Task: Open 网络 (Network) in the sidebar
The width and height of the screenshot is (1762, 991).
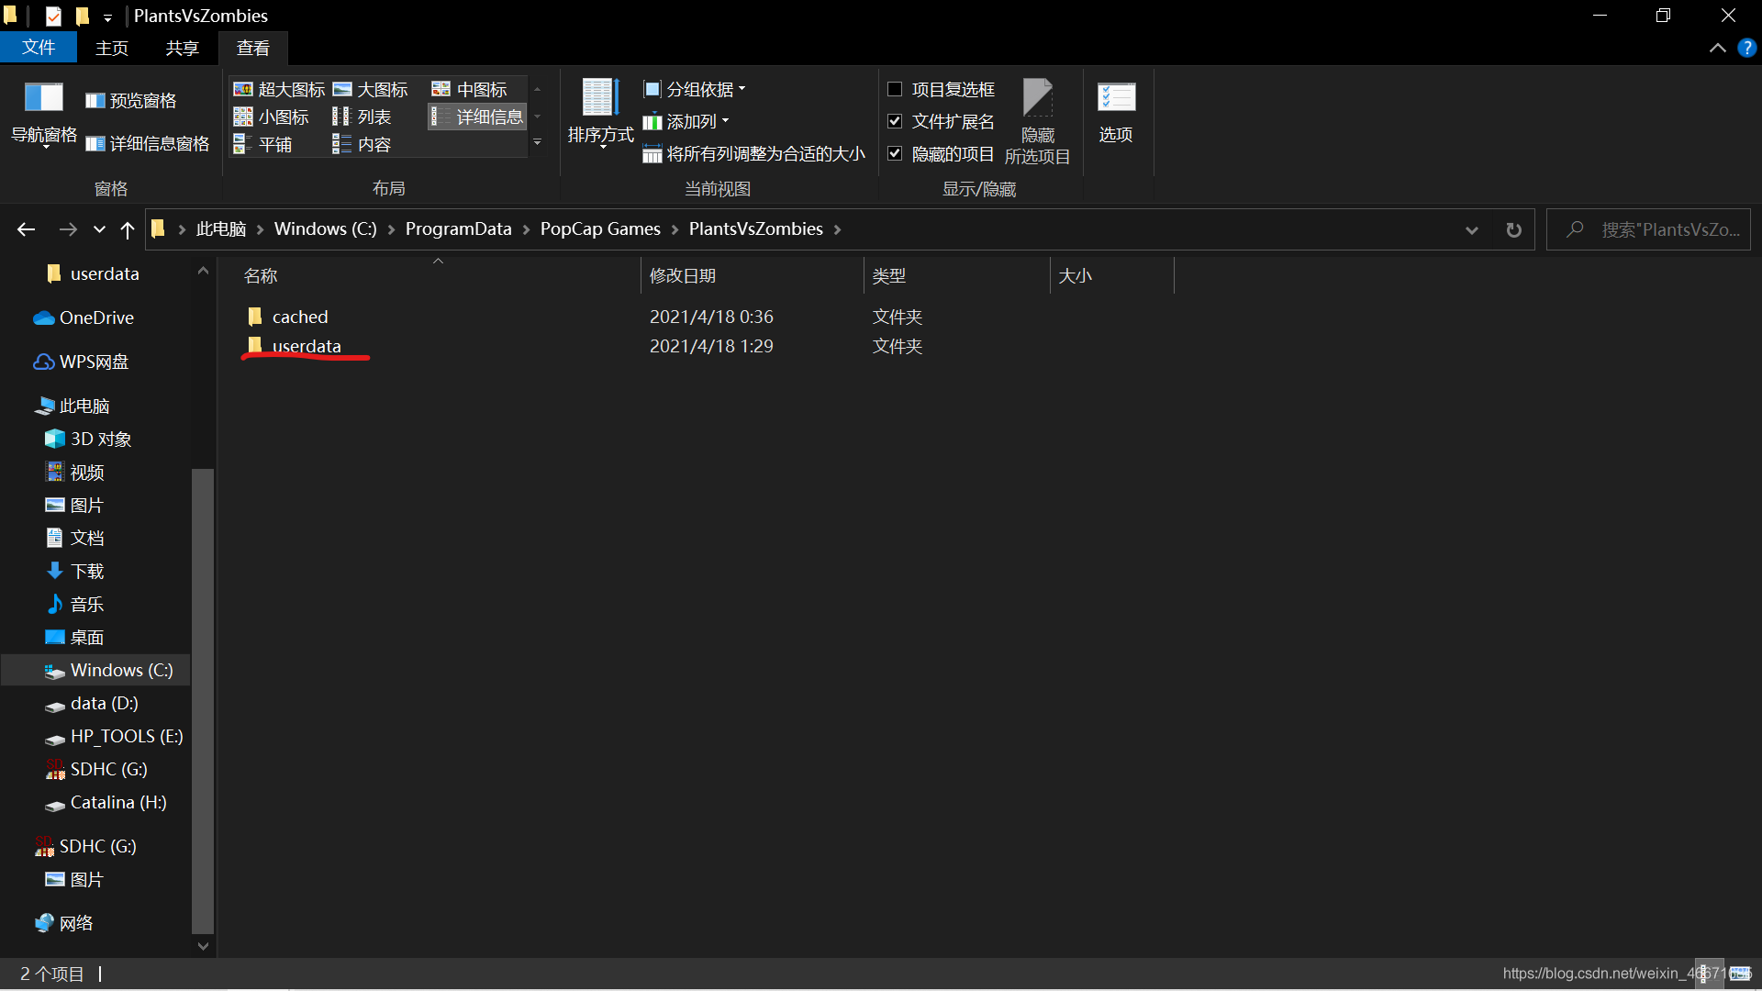Action: tap(76, 923)
